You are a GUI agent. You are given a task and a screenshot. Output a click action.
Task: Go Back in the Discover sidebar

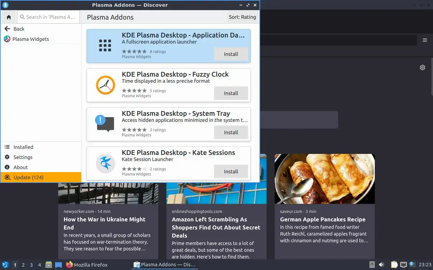pyautogui.click(x=41, y=29)
